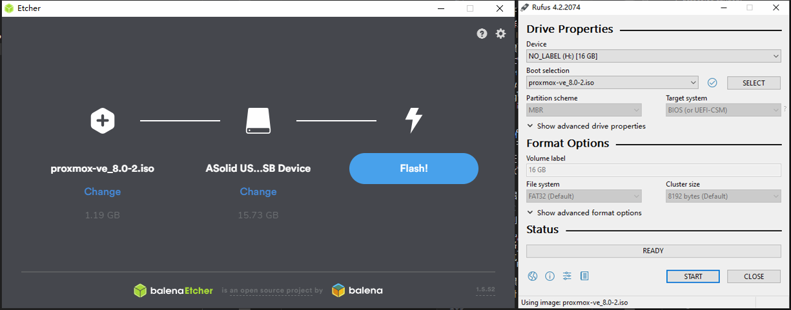Click CLOSE button in Rufus

pyautogui.click(x=754, y=276)
